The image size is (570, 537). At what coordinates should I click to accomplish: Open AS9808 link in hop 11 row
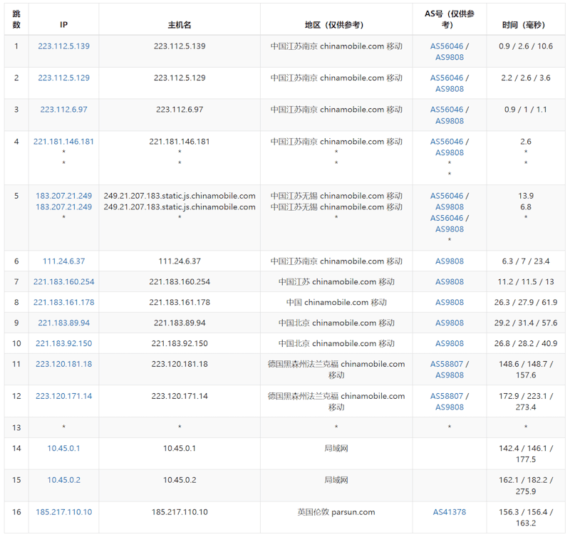click(450, 375)
